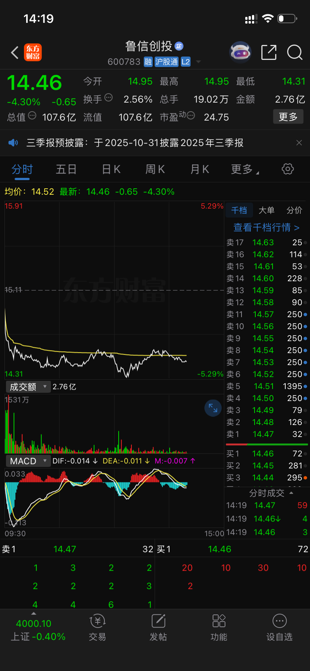Image resolution: width=310 pixels, height=671 pixels.
Task: Tap the bottom 卖1 14.47 queue header
Action: tap(77, 549)
